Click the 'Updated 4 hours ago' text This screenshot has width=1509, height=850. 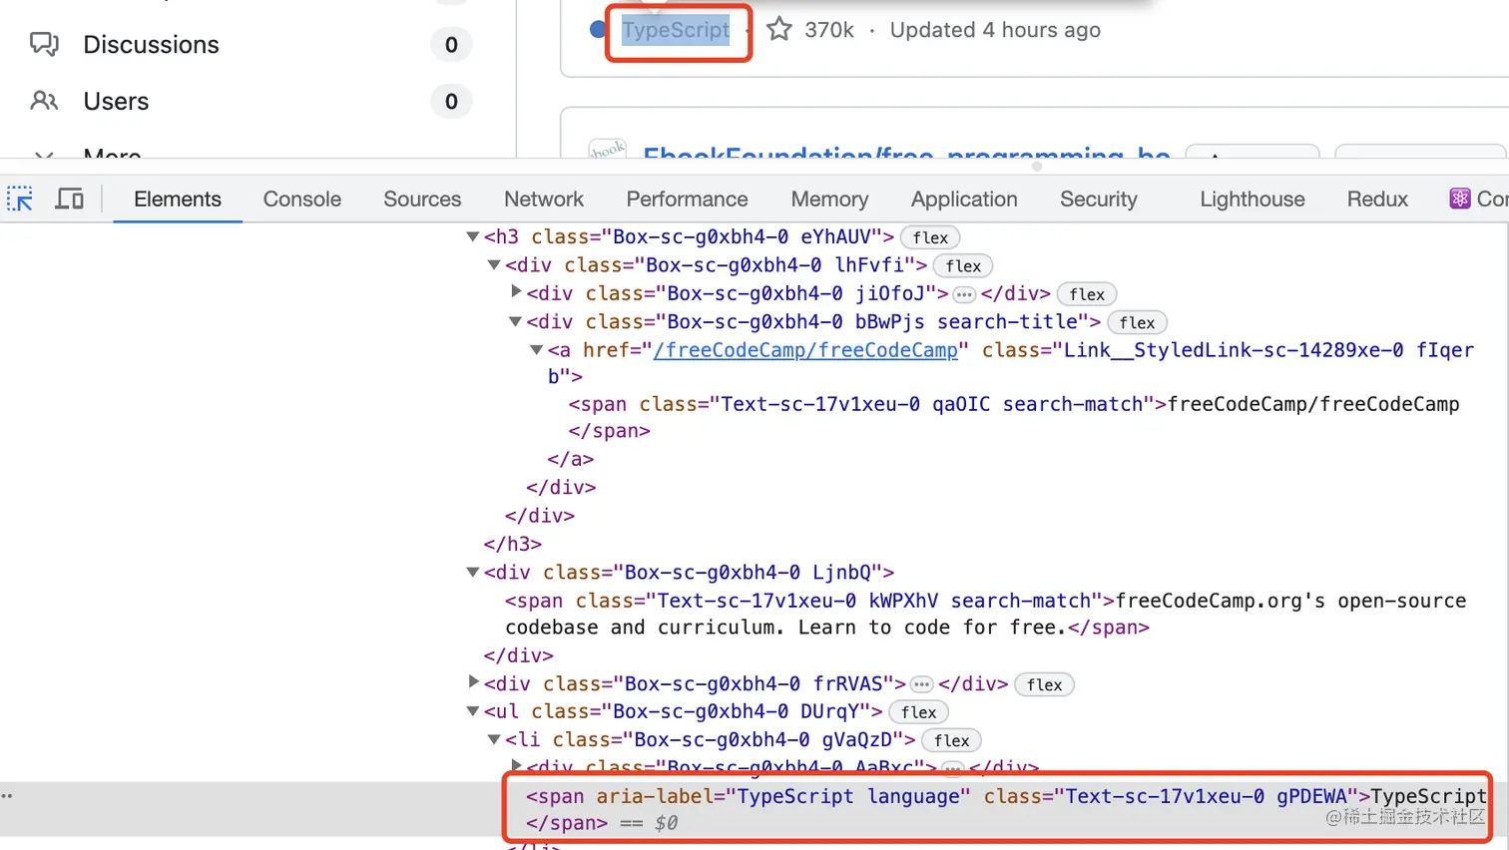tap(995, 30)
